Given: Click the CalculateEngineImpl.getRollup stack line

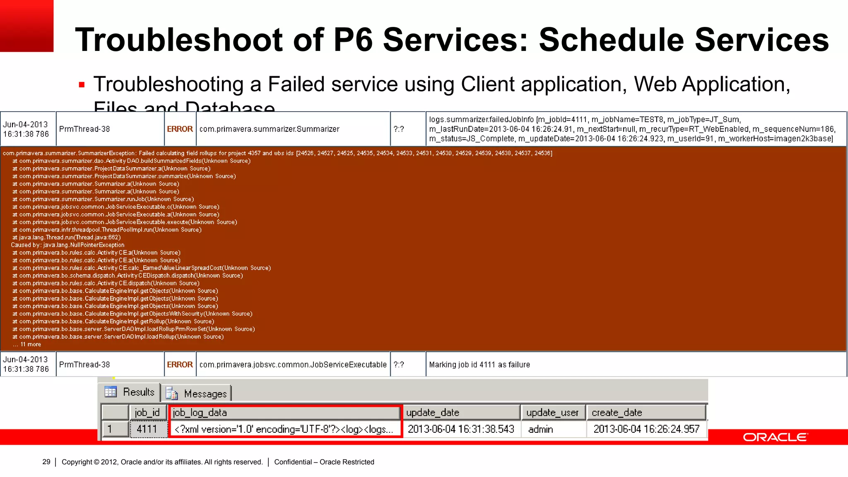Looking at the screenshot, I should coord(113,321).
